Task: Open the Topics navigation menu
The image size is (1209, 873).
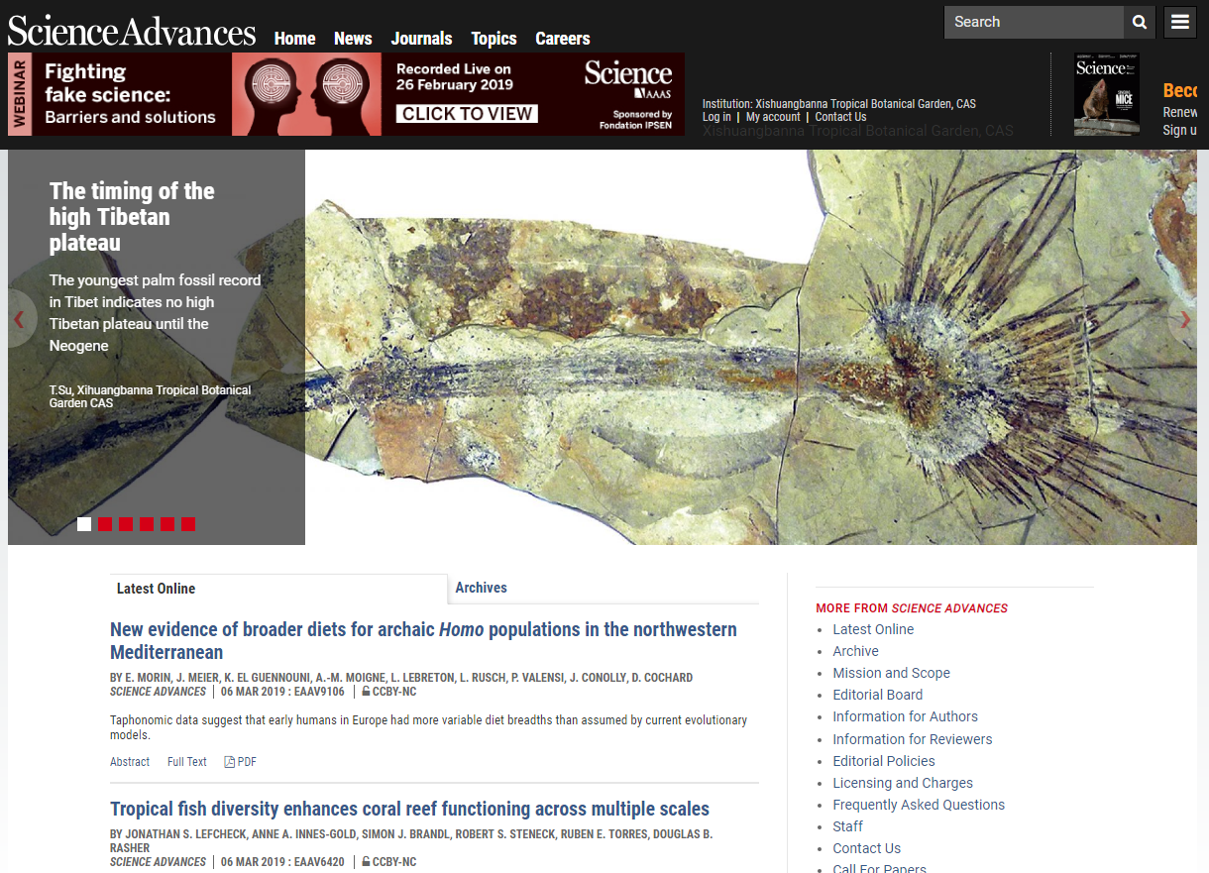Action: coord(494,39)
